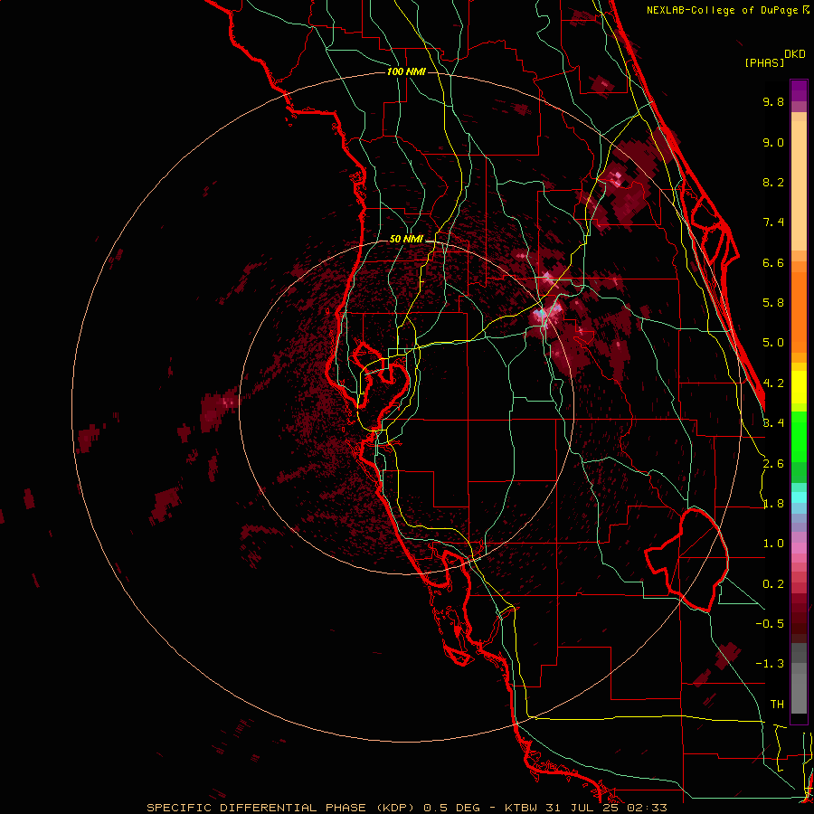Select the 100 NMI range ring label
The image size is (814, 814).
click(x=406, y=71)
